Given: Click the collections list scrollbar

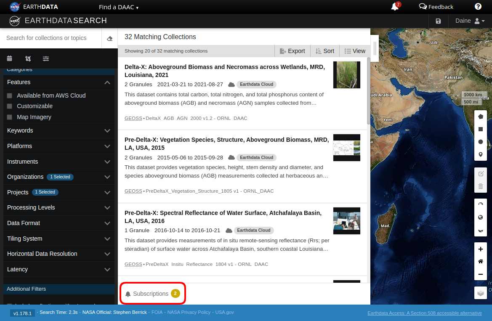Looking at the screenshot, I should click(x=369, y=91).
